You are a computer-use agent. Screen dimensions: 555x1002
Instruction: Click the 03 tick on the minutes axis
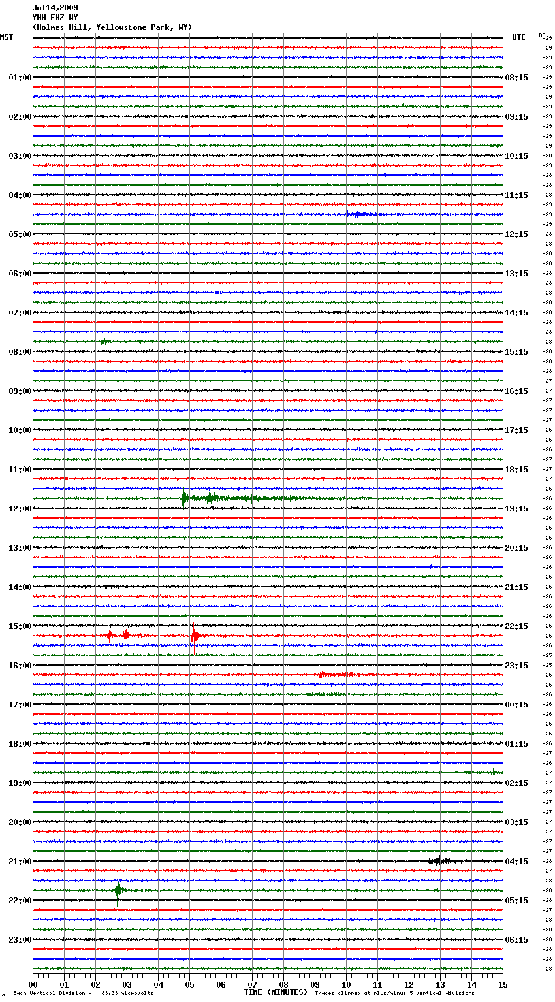click(127, 984)
